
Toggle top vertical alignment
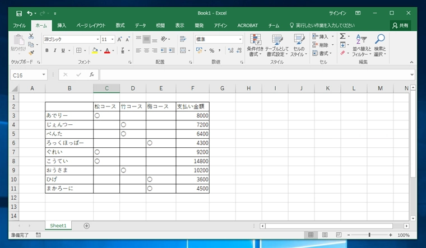click(x=138, y=39)
